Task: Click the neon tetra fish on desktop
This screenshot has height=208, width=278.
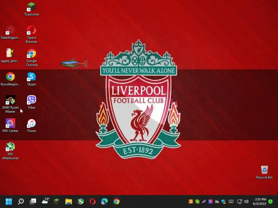Action: [74, 63]
